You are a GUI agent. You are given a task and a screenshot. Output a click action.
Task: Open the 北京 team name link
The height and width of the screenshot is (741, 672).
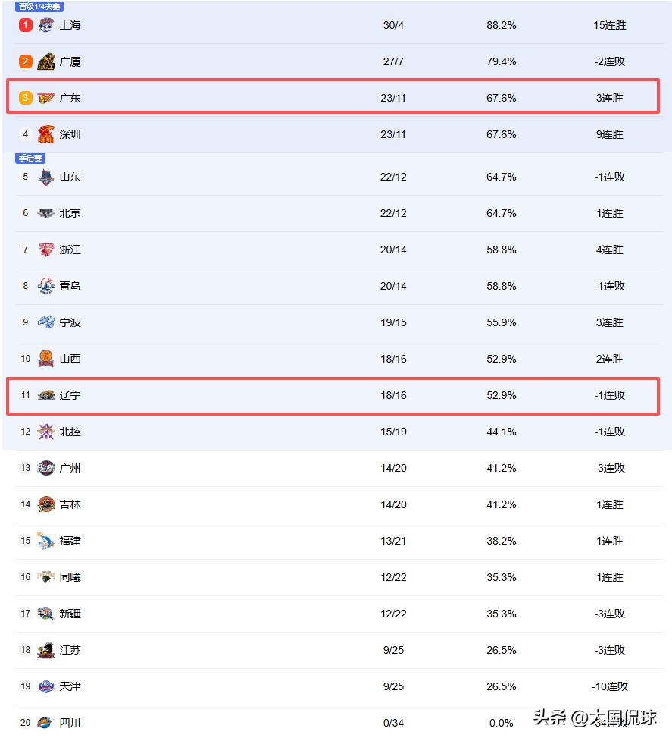pos(70,213)
